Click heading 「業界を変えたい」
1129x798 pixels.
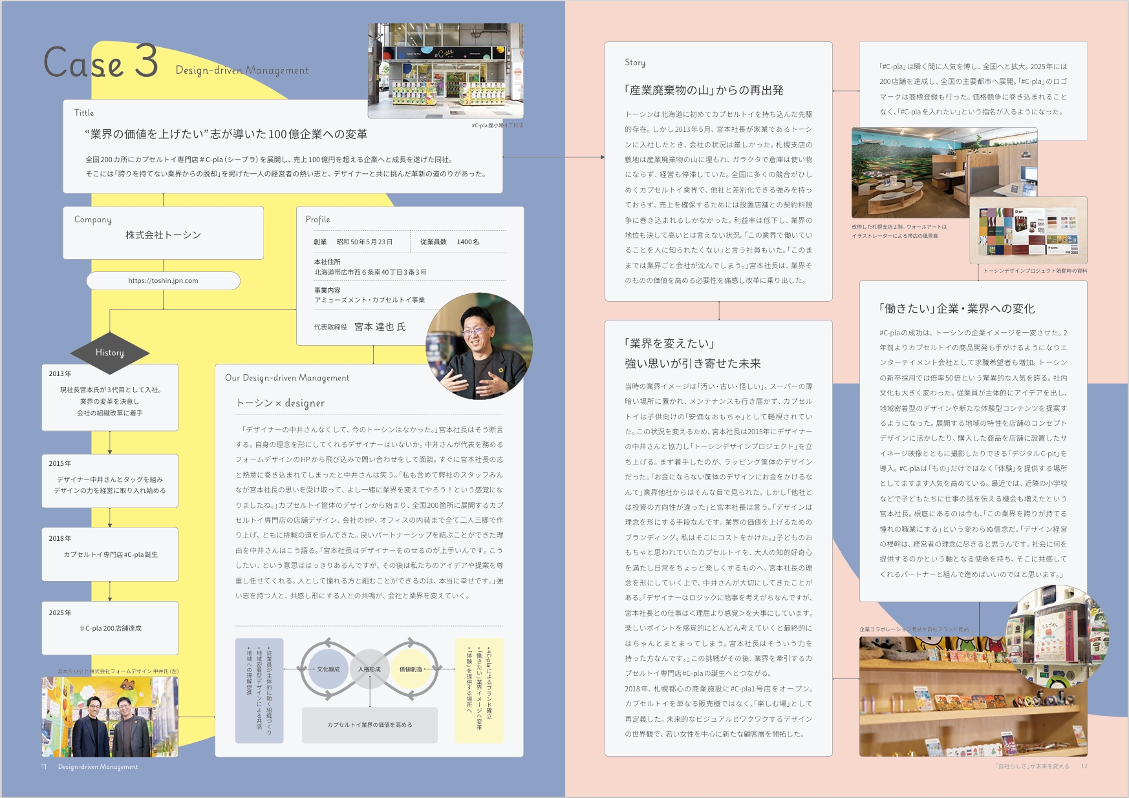(x=669, y=343)
